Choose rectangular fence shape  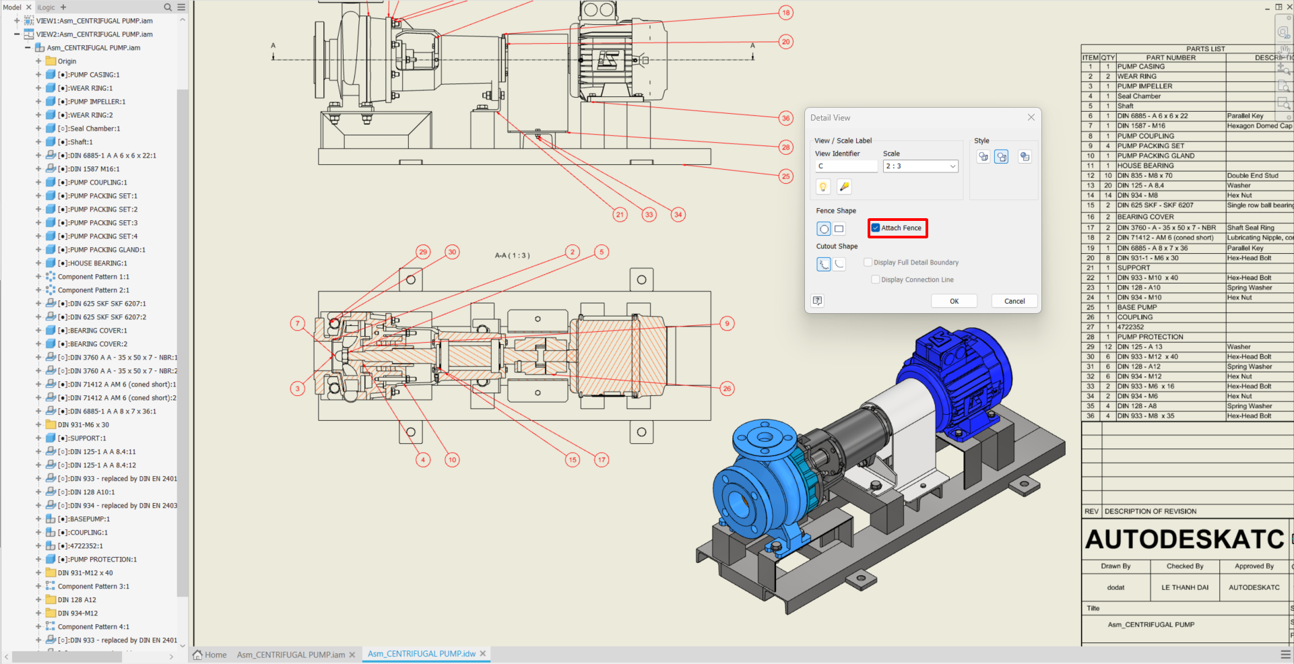(x=839, y=229)
